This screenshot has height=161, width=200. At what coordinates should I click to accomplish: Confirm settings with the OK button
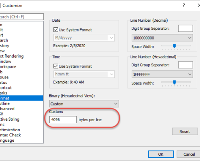click(x=161, y=154)
